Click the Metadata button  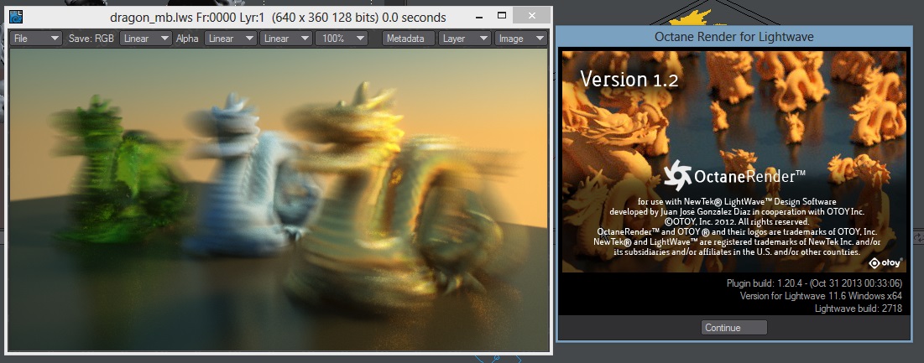pyautogui.click(x=409, y=39)
